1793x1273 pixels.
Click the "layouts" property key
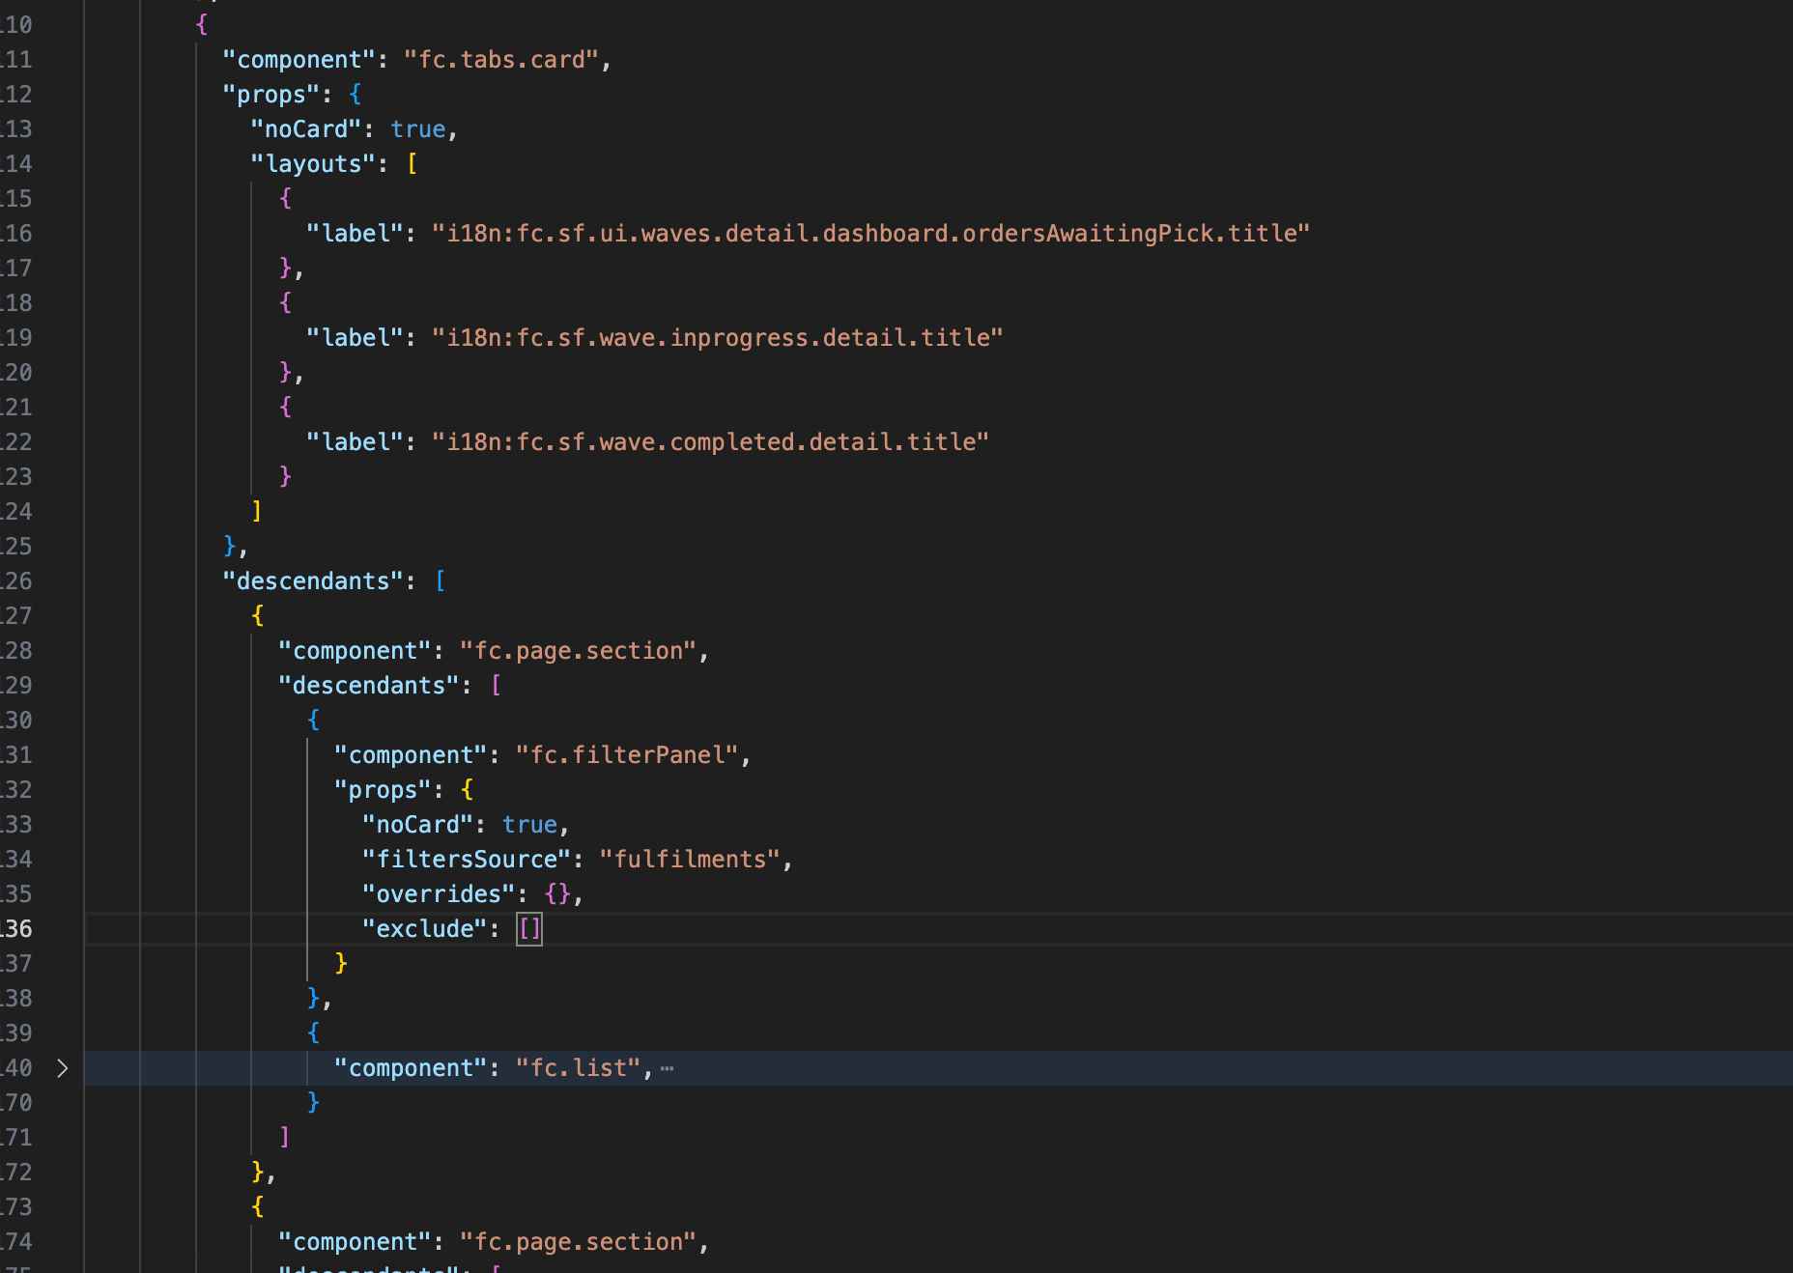[x=313, y=164]
